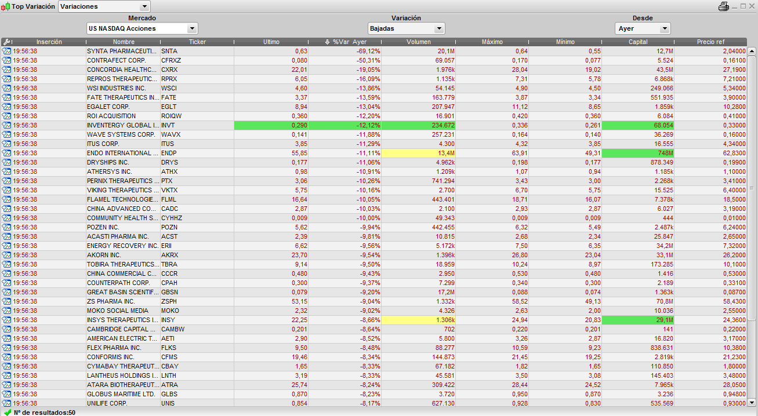The image size is (758, 416).
Task: Click green highlighted capital 748M
Action: [x=638, y=153]
